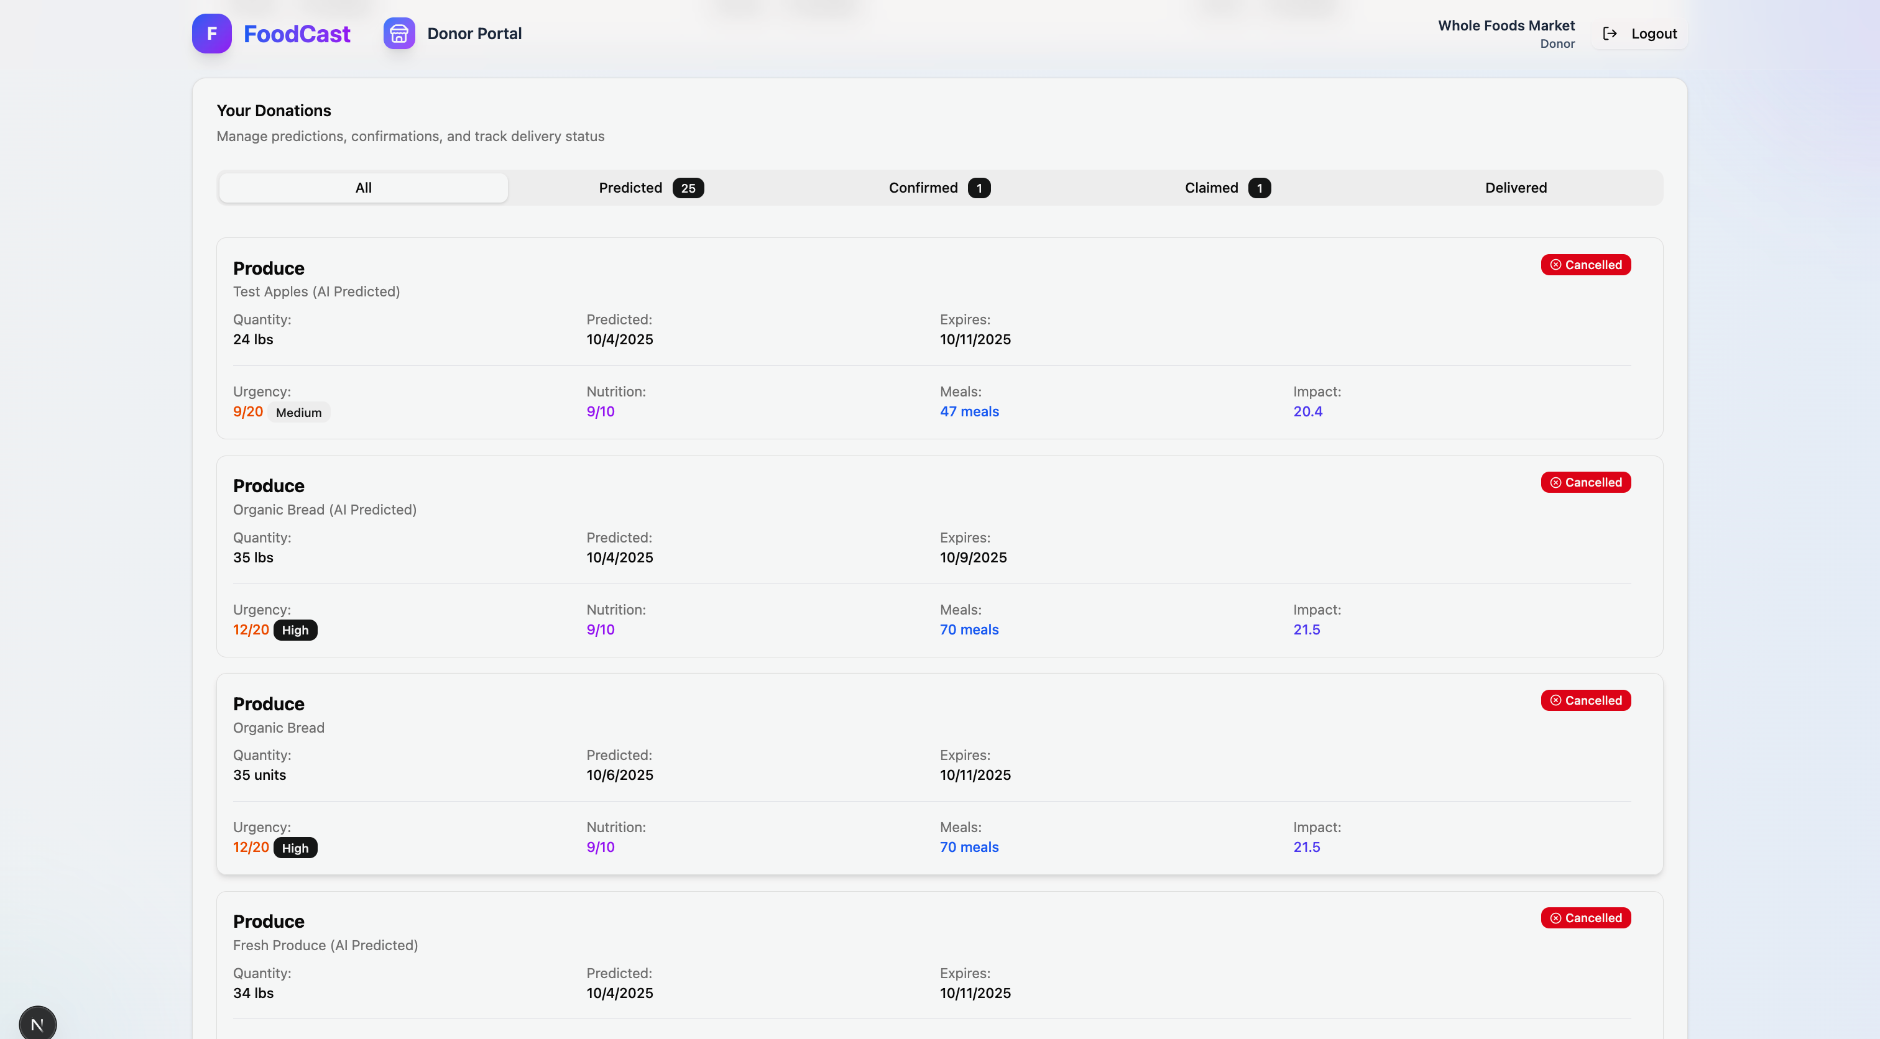Click the Whole Foods Market account name
Image resolution: width=1880 pixels, height=1039 pixels.
(x=1506, y=25)
